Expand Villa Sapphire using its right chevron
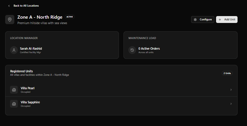This screenshot has width=247, height=126. [231, 104]
